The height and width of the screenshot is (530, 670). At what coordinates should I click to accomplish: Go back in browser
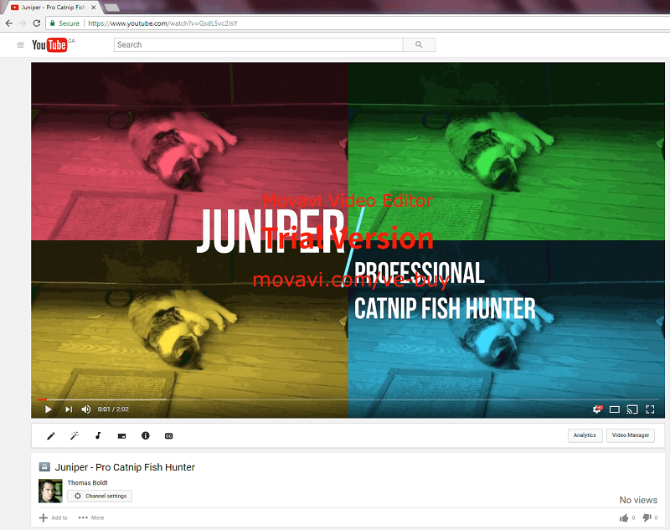point(9,23)
